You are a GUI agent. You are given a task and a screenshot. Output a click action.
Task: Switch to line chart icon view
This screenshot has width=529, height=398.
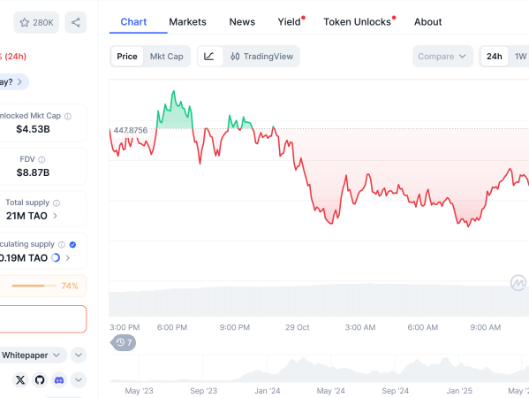pos(209,56)
